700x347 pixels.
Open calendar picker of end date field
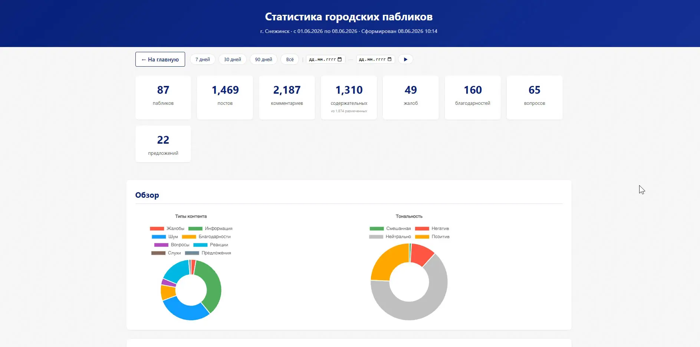390,59
